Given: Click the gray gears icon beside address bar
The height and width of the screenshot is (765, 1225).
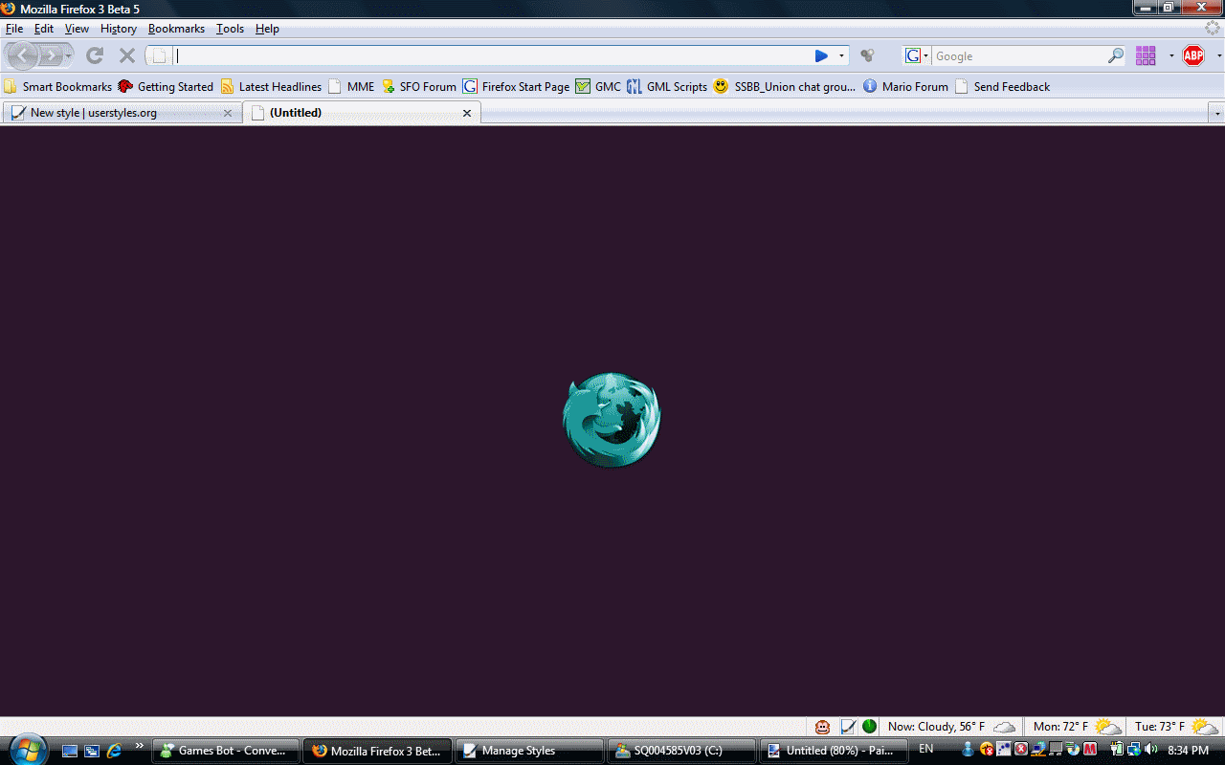Looking at the screenshot, I should click(x=868, y=55).
